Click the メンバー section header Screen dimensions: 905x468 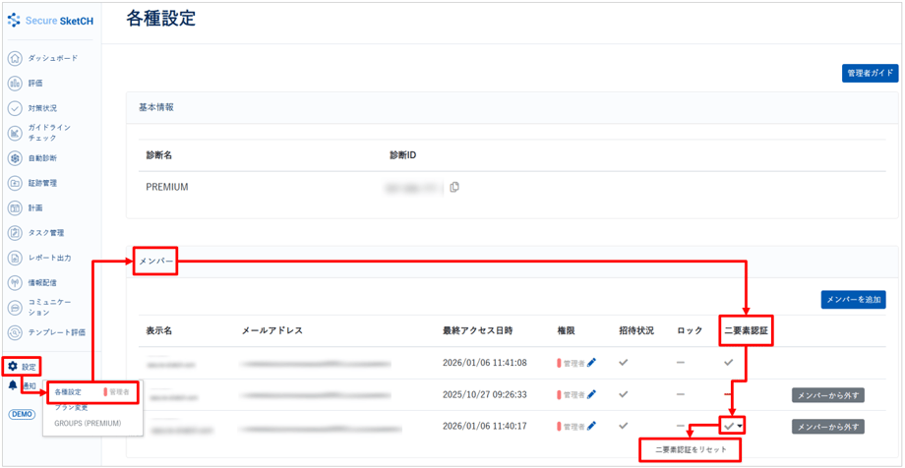156,262
